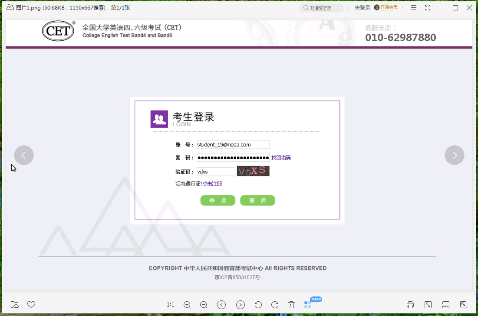Image resolution: width=478 pixels, height=316 pixels.
Task: Open the more tools grid marked new
Action: (x=308, y=305)
